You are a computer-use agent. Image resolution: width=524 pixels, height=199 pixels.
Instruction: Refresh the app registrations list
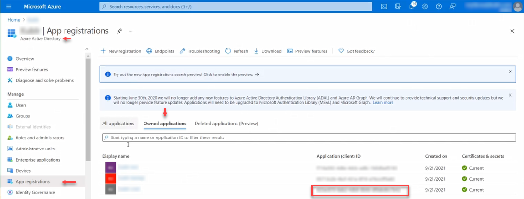click(236, 51)
